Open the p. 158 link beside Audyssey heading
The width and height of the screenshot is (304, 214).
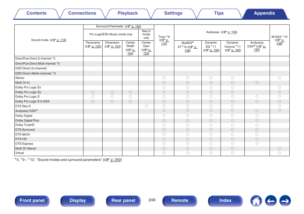pos(232,32)
